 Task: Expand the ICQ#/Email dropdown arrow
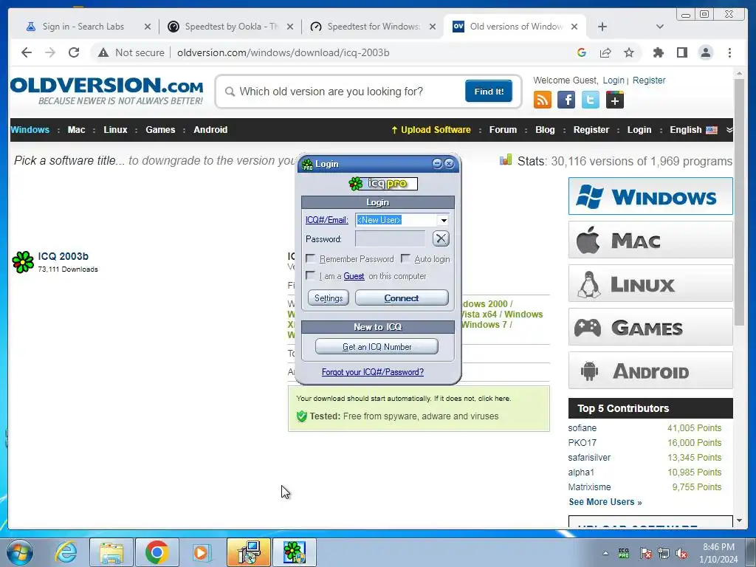pyautogui.click(x=444, y=220)
